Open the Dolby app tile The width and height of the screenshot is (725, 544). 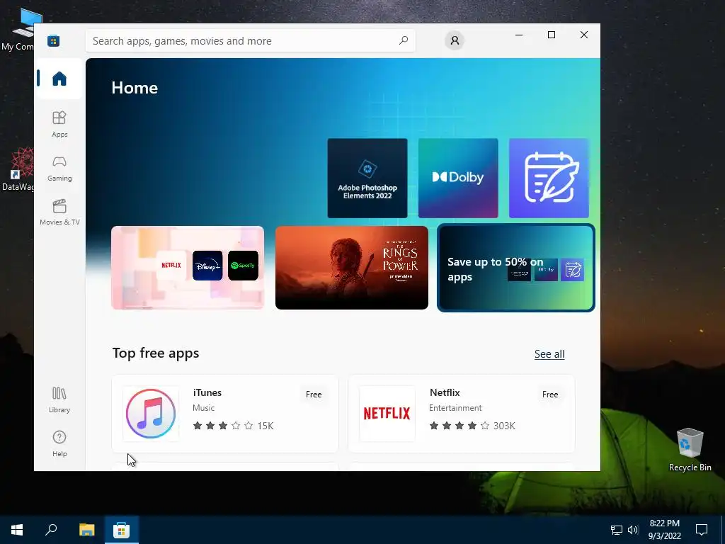pyautogui.click(x=458, y=178)
